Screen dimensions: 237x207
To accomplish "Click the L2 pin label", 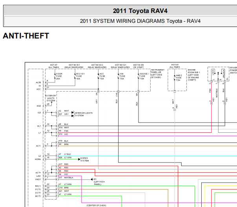I will pyautogui.click(x=40, y=156).
